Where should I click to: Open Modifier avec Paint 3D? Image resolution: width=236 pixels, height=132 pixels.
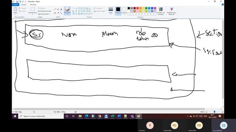(x=171, y=11)
